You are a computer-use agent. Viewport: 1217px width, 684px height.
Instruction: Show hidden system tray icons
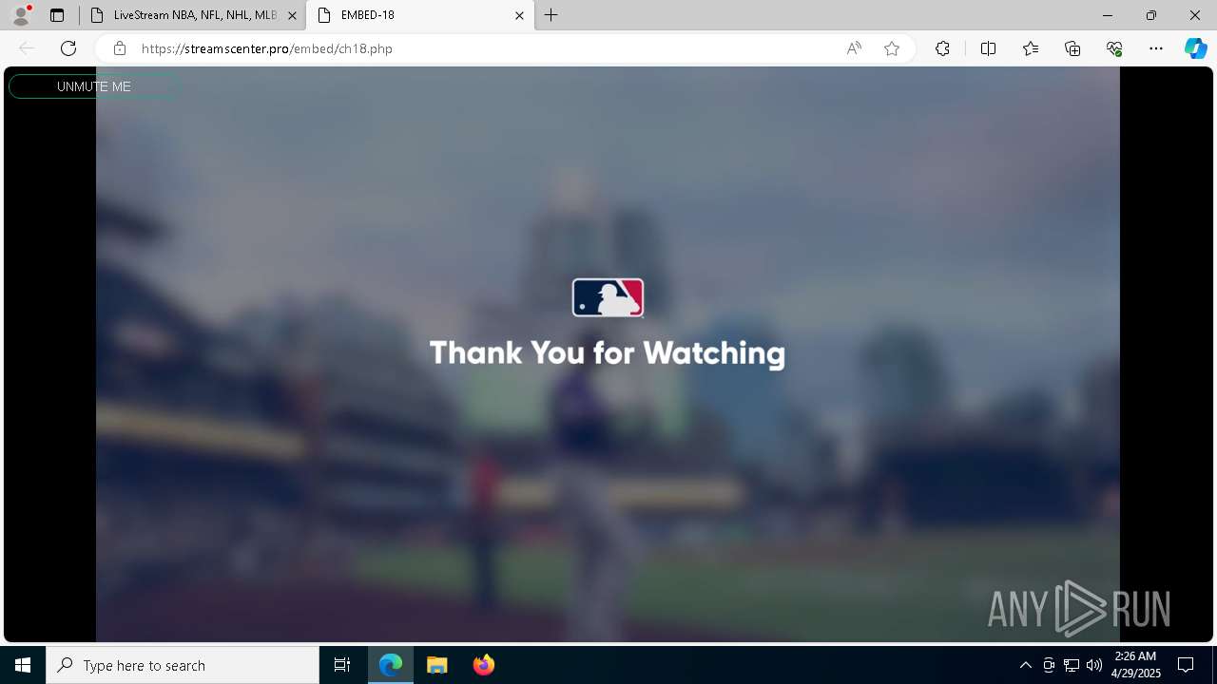[x=1025, y=665]
